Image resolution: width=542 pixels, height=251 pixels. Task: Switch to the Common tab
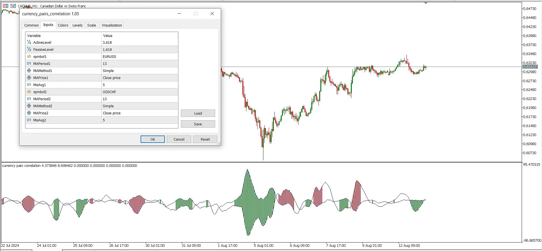[31, 25]
